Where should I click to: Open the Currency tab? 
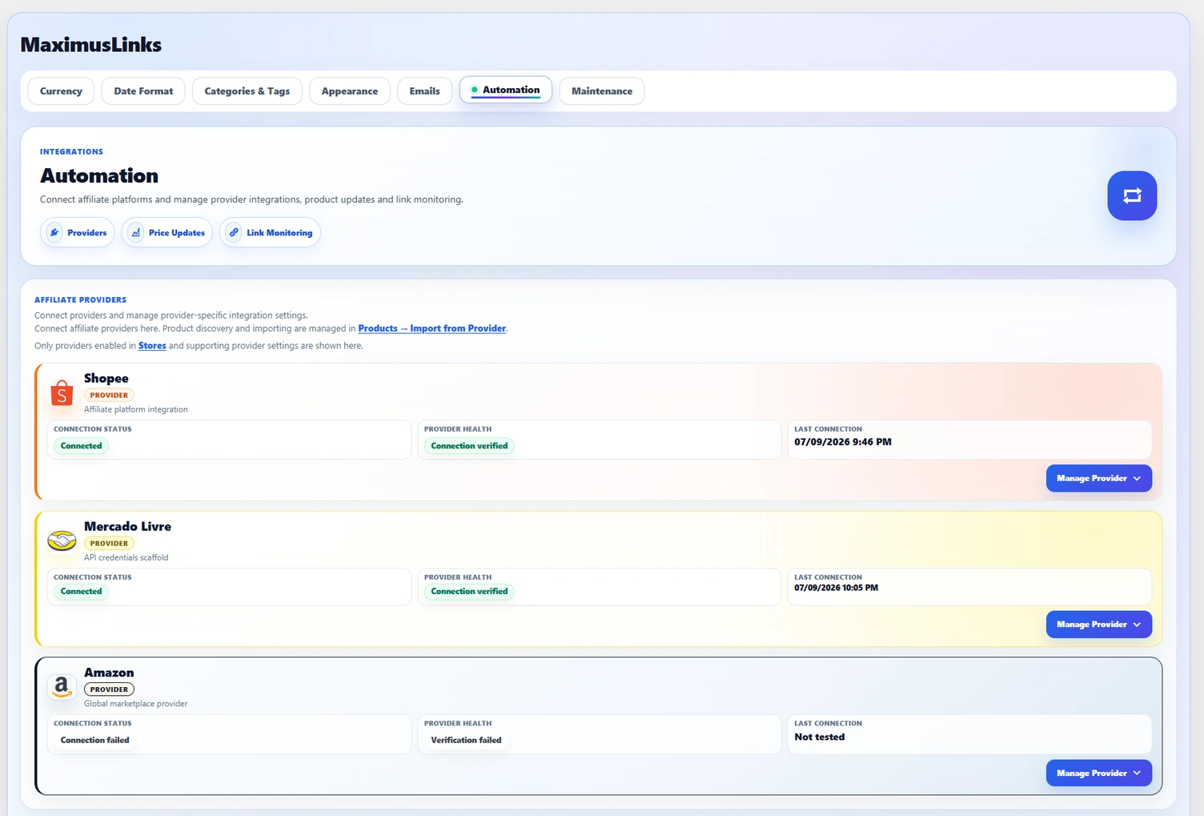coord(61,91)
